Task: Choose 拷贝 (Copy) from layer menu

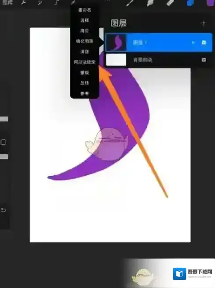Action: pos(84,31)
